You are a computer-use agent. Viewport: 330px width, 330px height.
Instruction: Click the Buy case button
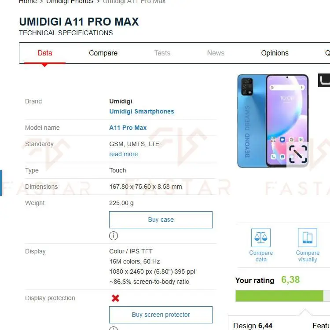tap(161, 220)
